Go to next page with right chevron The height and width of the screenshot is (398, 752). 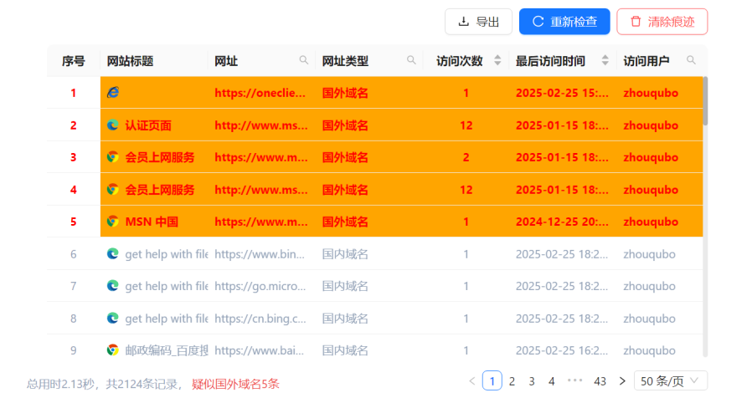coord(621,380)
